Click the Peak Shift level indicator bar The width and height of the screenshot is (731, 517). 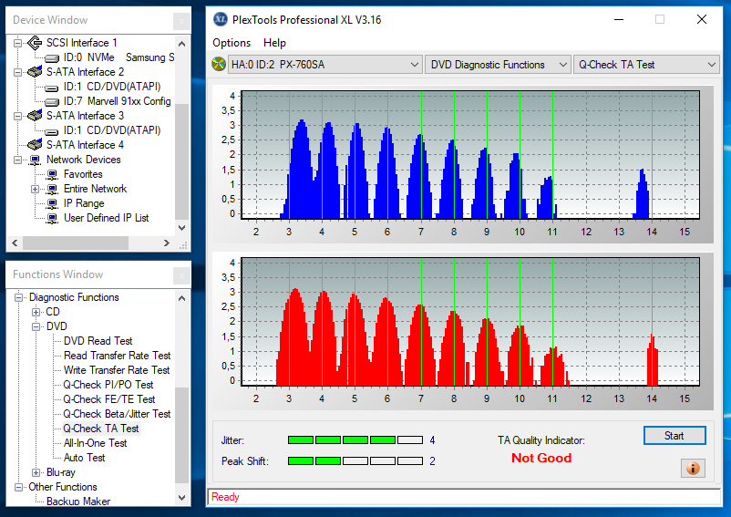click(x=355, y=460)
